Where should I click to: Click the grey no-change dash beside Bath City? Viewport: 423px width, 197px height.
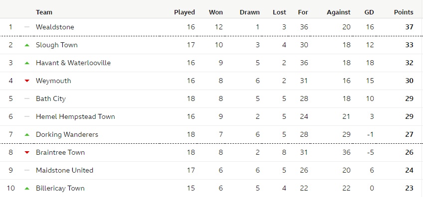pos(27,99)
